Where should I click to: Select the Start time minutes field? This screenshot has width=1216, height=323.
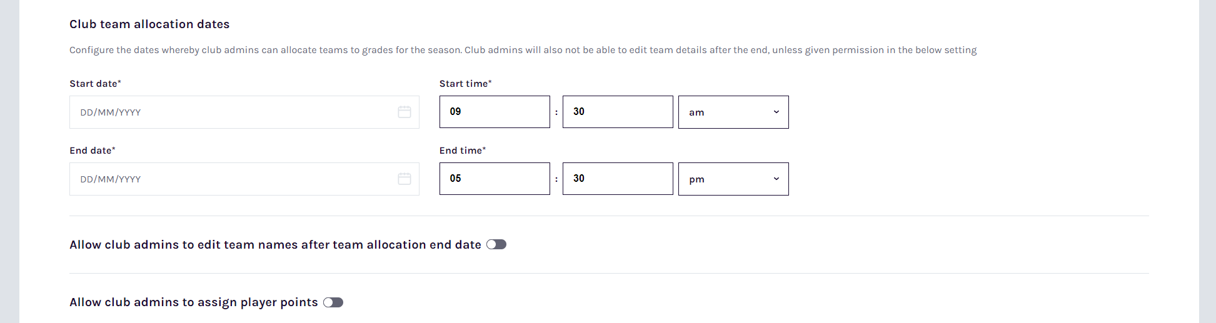tap(618, 112)
